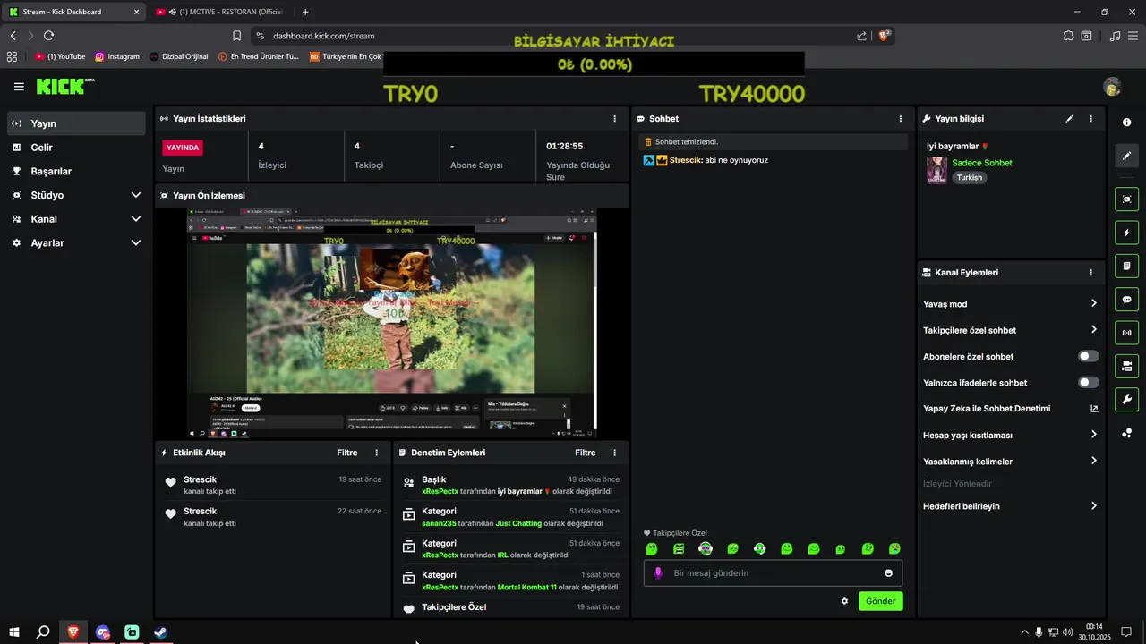Screen dimensions: 1146x644
Task: Toggle the channel actions widget in right sidebar
Action: [x=1126, y=366]
